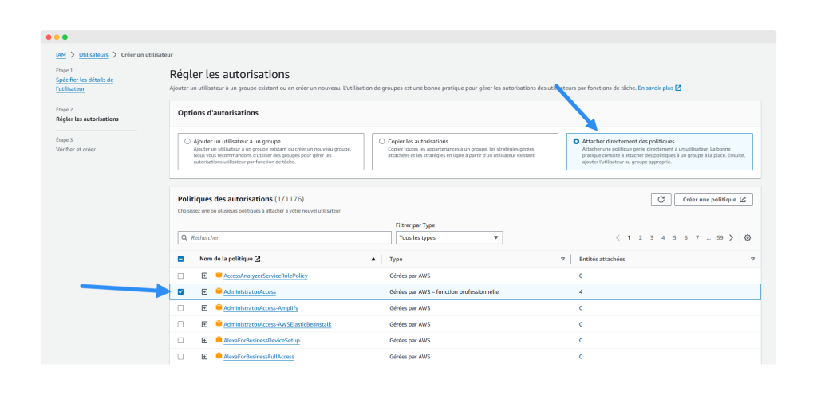This screenshot has width=817, height=395.
Task: Click the orange policy icon for AccessAnalyzerServiceRolePolicy
Action: pos(219,275)
